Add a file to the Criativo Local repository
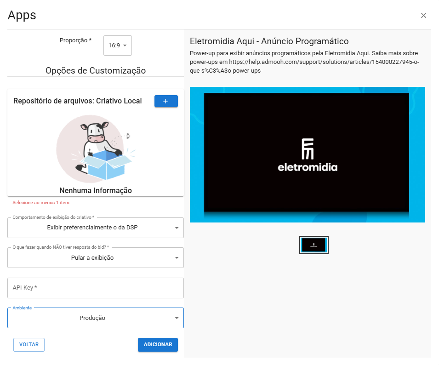The width and height of the screenshot is (439, 365). [166, 101]
